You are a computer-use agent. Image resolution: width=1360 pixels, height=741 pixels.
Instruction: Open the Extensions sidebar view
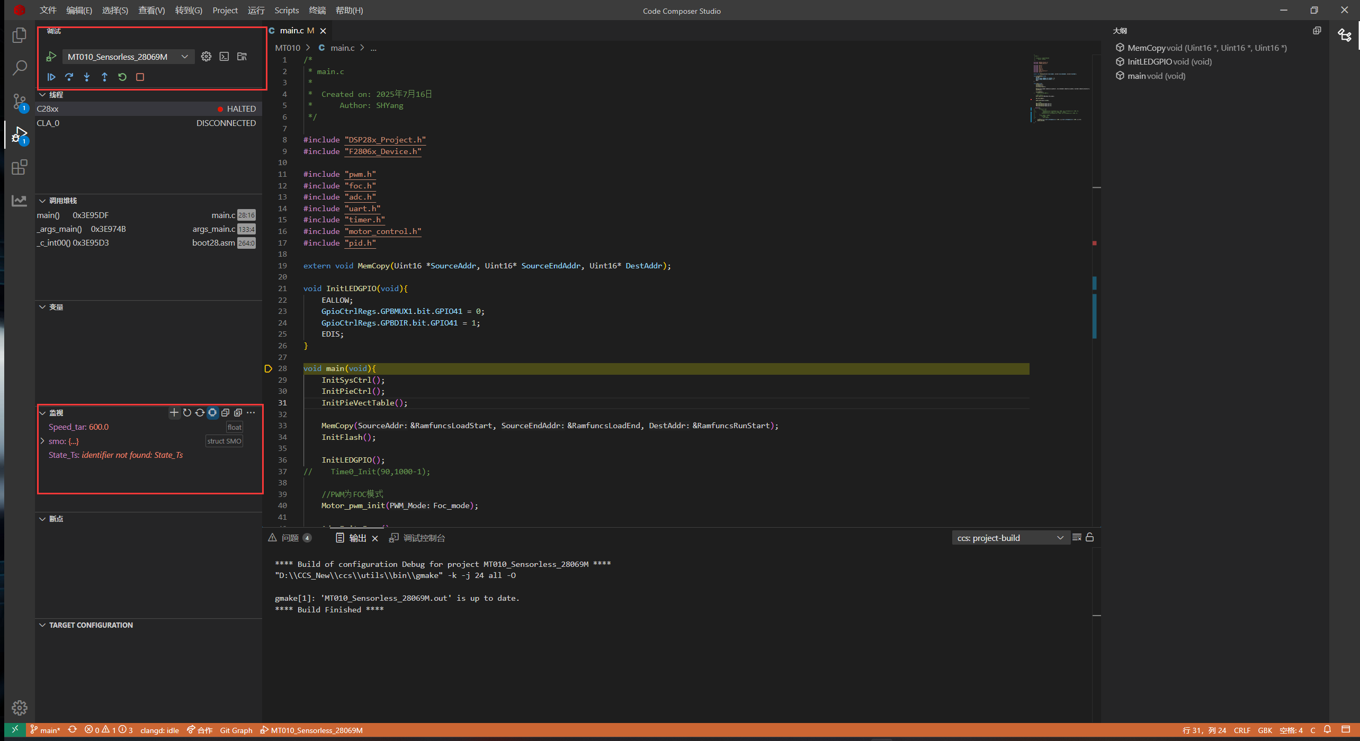pyautogui.click(x=20, y=168)
